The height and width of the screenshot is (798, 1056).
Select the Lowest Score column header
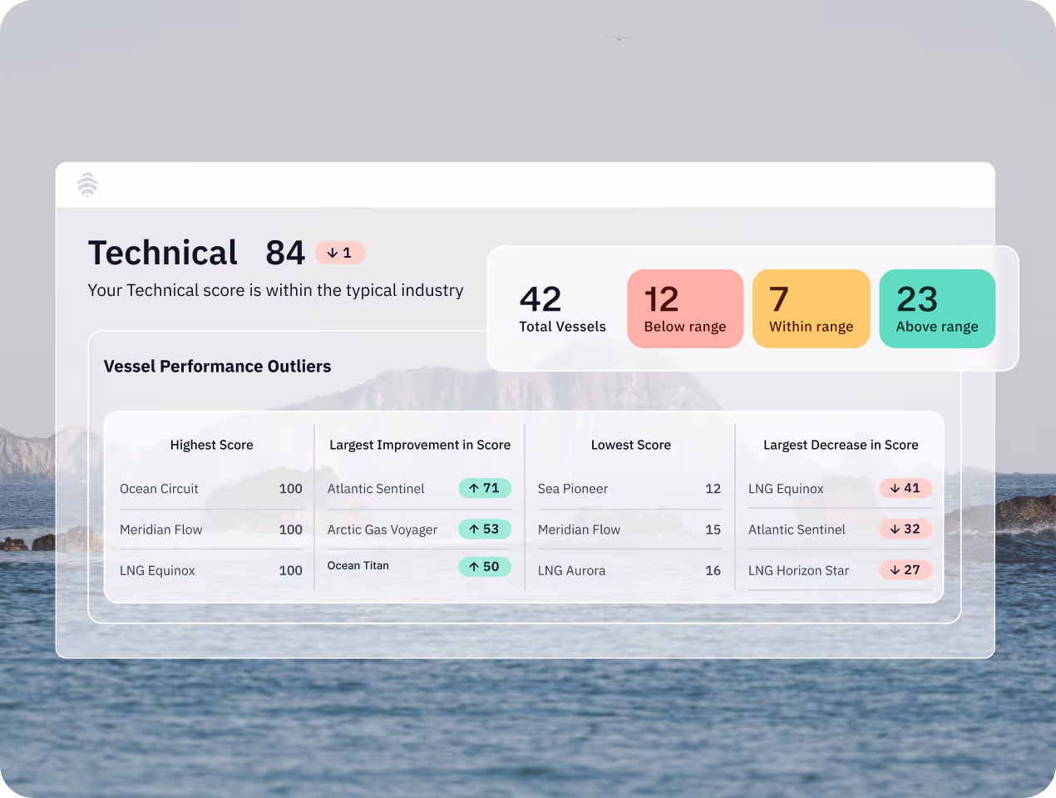[x=630, y=445]
